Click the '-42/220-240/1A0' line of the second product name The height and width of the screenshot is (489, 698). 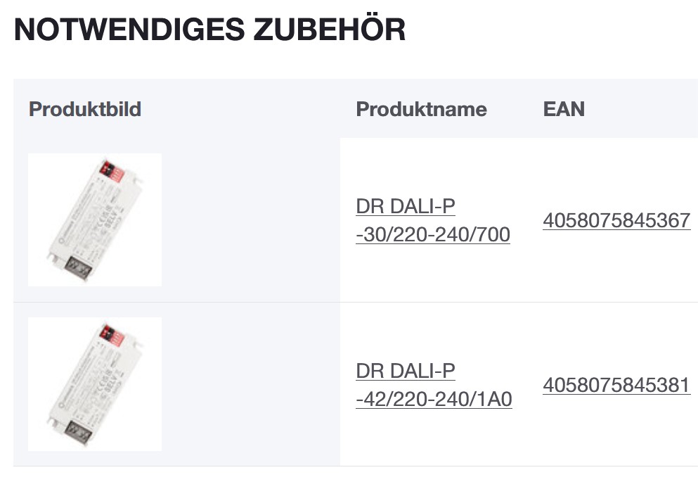[x=434, y=400]
